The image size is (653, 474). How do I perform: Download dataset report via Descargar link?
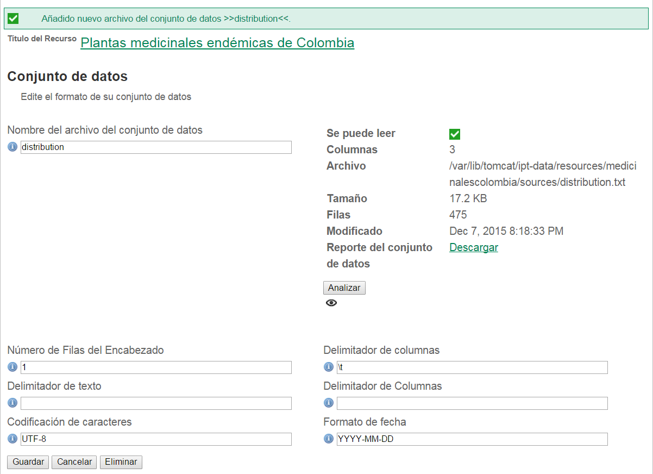(474, 247)
